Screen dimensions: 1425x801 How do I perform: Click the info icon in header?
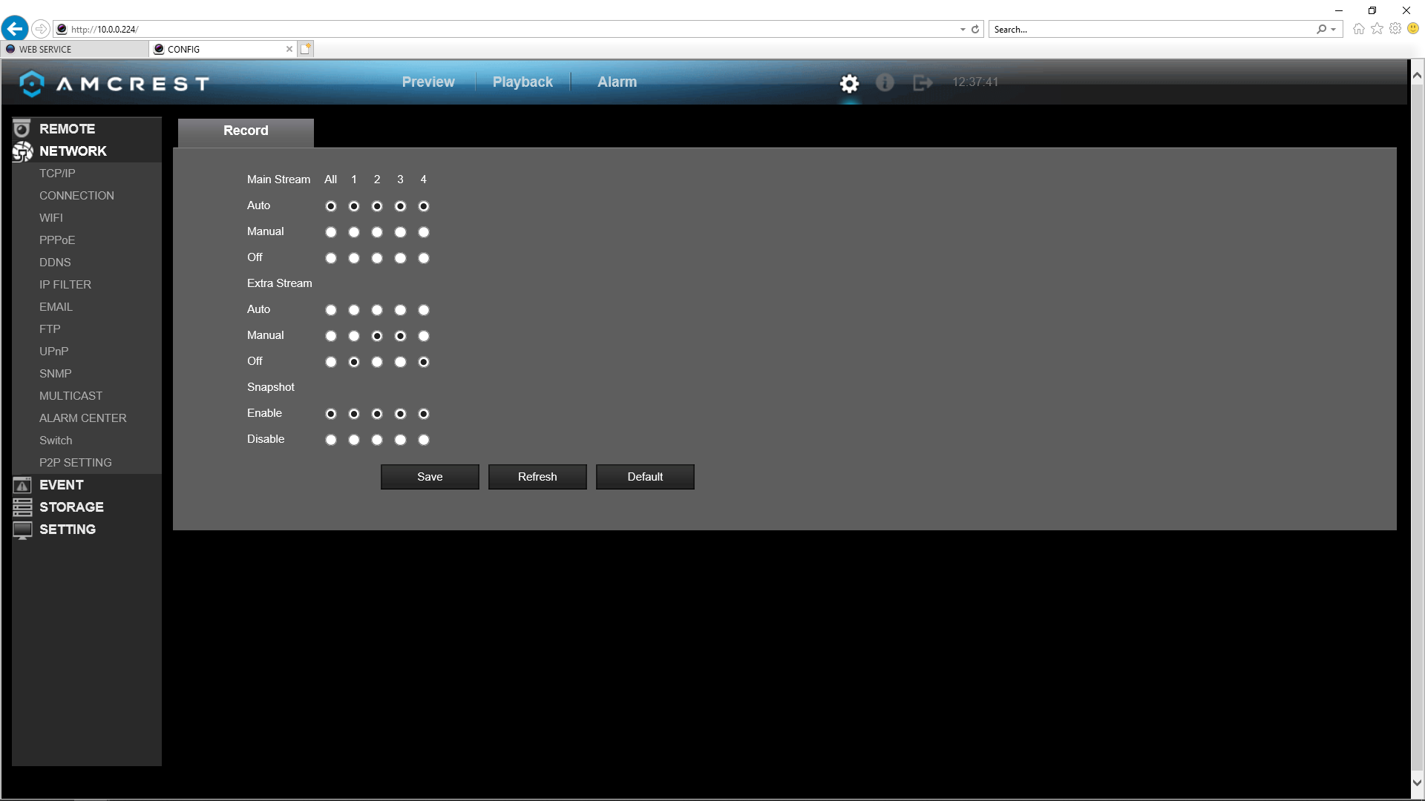click(885, 82)
